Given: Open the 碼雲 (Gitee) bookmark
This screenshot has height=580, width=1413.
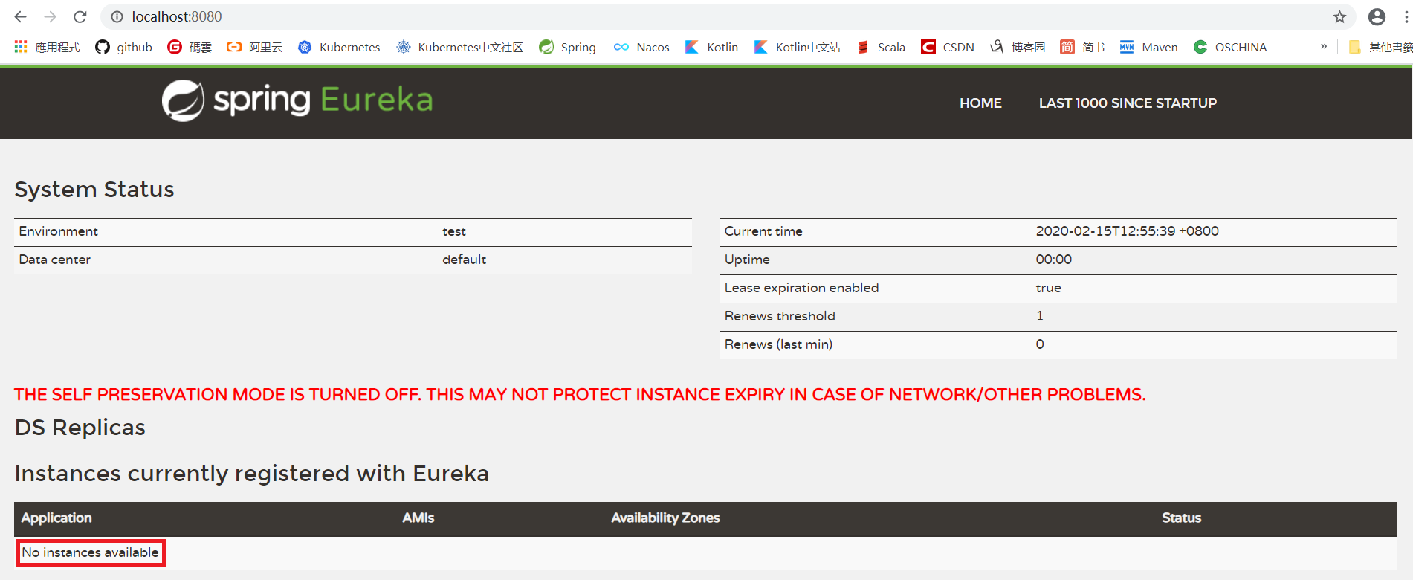Looking at the screenshot, I should [x=190, y=47].
